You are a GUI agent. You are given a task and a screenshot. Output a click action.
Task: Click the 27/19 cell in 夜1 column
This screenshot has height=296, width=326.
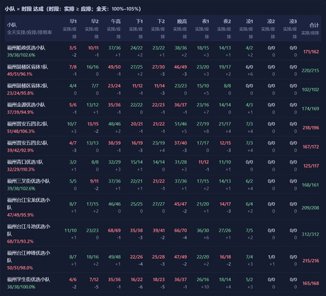[203, 124]
